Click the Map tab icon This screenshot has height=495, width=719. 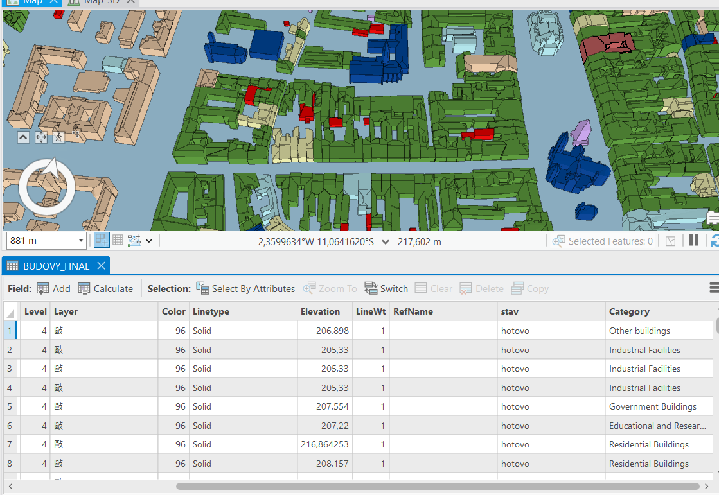pyautogui.click(x=12, y=2)
